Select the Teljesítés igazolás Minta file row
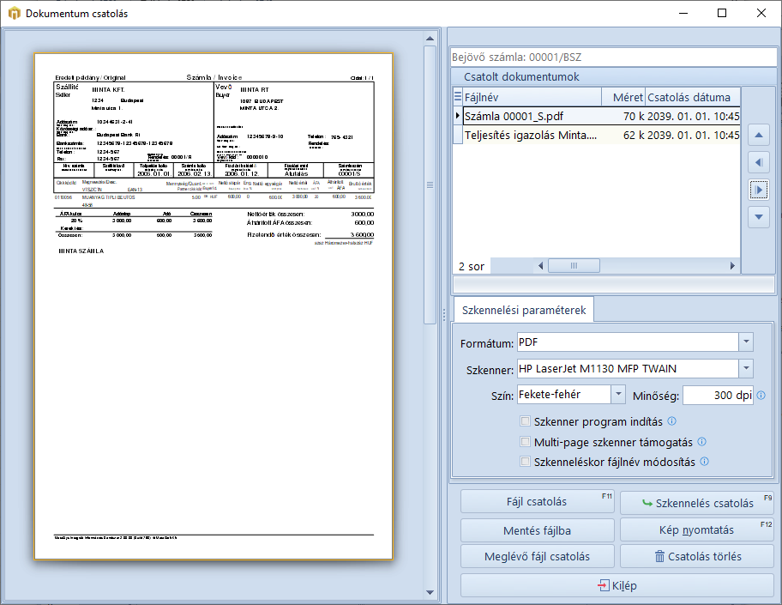 531,136
